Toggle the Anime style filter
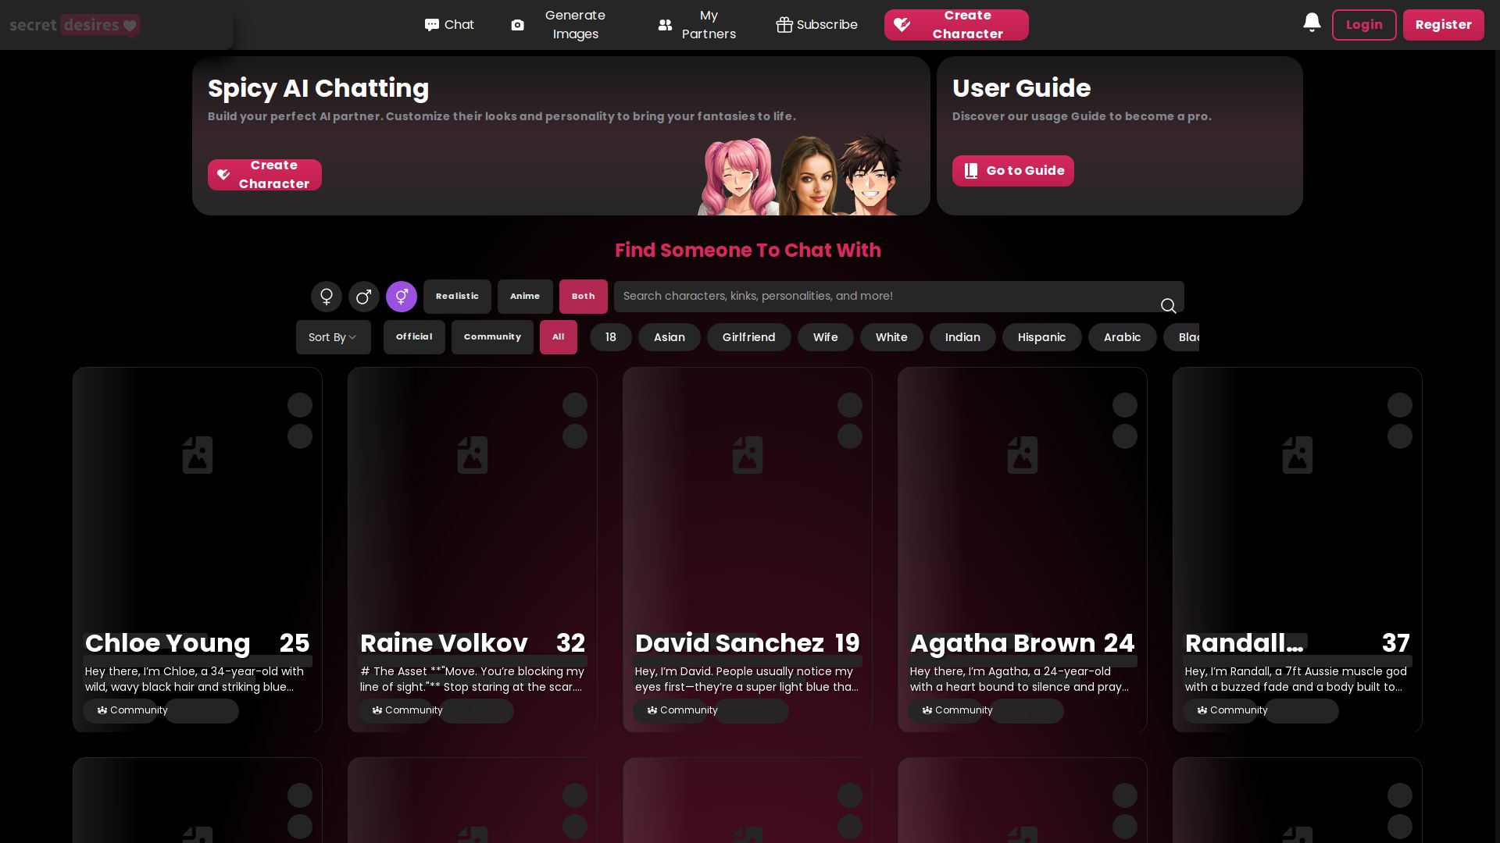Screen dimensions: 1500x843 pos(525,297)
